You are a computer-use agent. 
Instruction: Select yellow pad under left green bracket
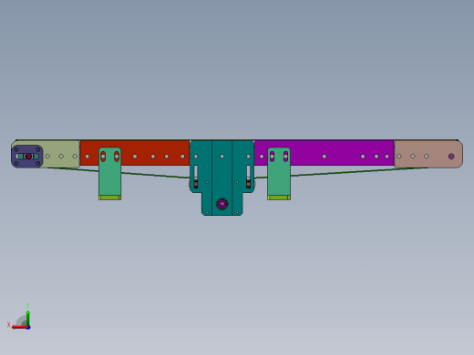(110, 198)
